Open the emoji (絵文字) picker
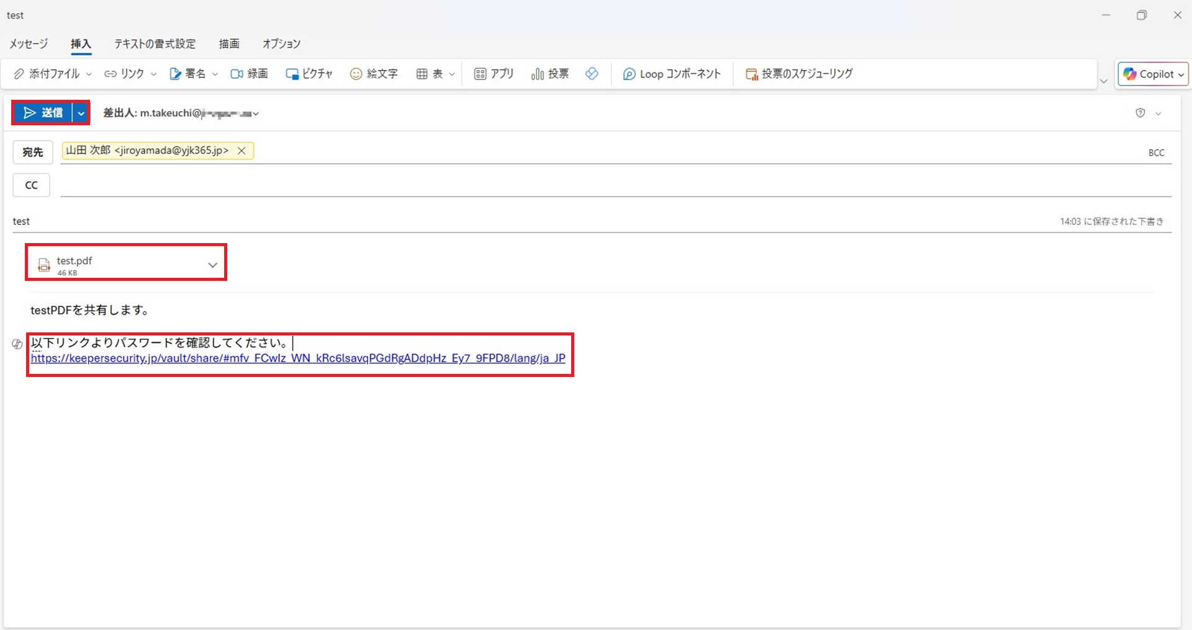This screenshot has height=630, width=1192. coord(356,74)
